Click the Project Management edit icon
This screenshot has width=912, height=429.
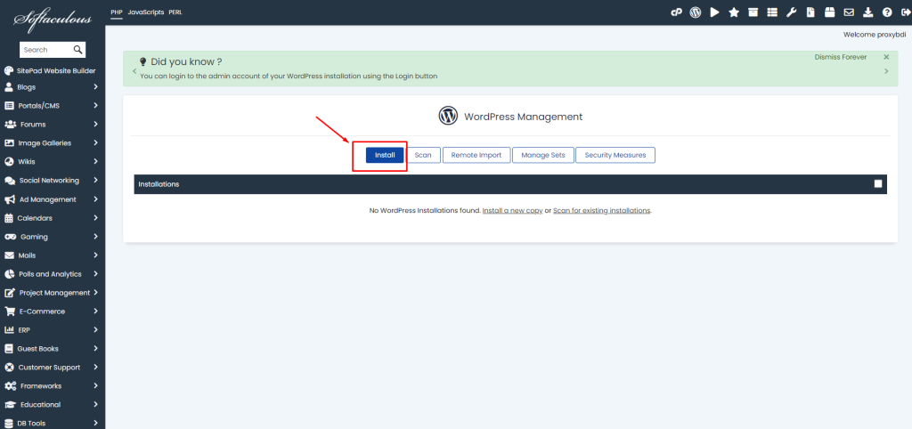(9, 293)
